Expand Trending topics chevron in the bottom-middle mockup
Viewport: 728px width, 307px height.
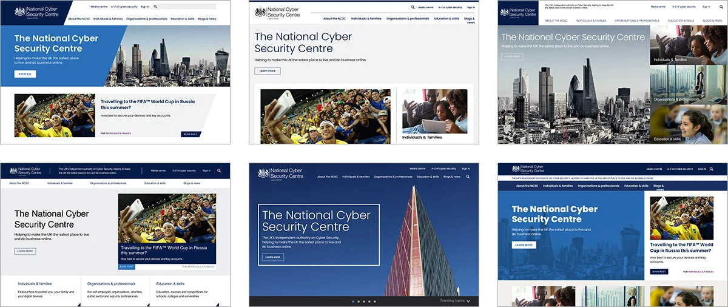(x=468, y=301)
